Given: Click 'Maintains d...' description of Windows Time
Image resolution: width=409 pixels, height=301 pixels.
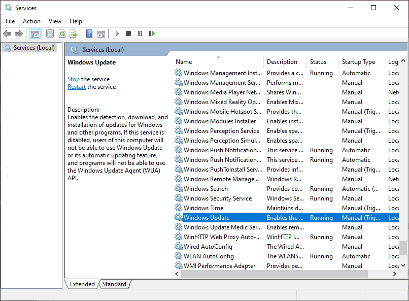Looking at the screenshot, I should point(285,208).
